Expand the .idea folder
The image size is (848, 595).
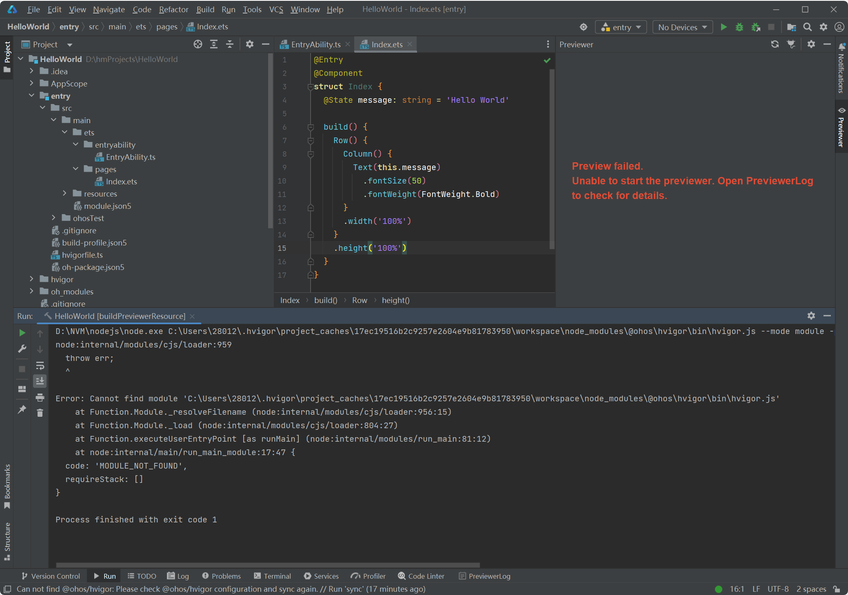click(x=31, y=71)
